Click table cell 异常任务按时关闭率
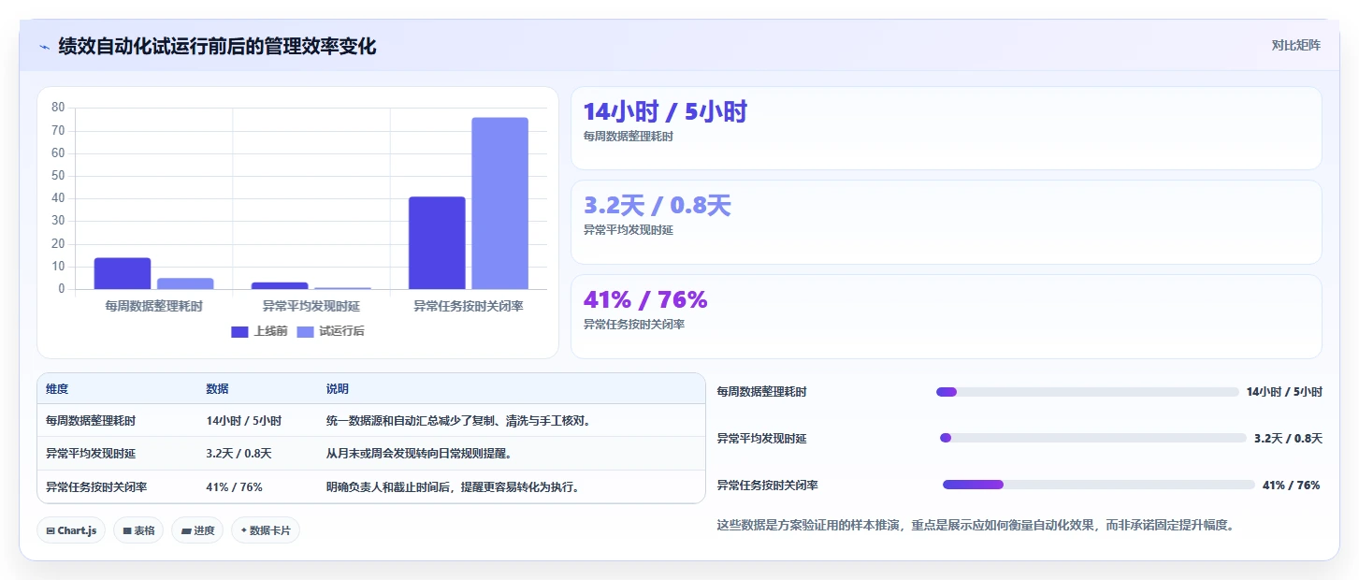Viewport: 1359px width, 580px height. click(x=96, y=486)
